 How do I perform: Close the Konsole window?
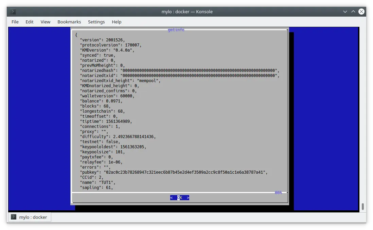pyautogui.click(x=361, y=12)
